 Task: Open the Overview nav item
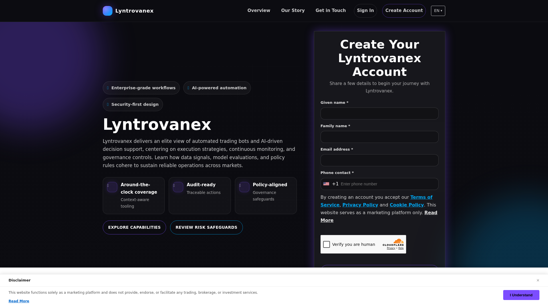point(259,11)
